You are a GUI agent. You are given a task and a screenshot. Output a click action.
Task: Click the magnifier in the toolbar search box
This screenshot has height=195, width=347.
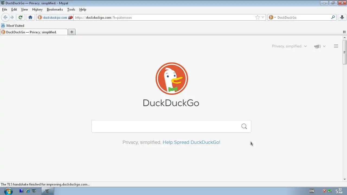333,17
